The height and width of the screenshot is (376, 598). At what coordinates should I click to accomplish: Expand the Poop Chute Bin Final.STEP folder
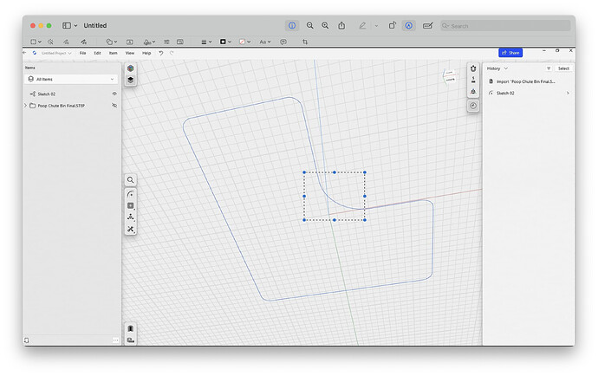pos(25,105)
